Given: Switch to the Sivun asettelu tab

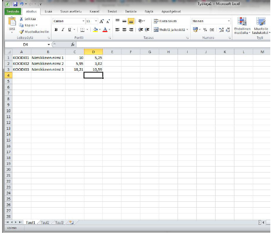Looking at the screenshot, I should pos(71,11).
